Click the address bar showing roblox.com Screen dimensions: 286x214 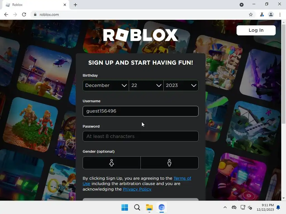click(x=140, y=14)
